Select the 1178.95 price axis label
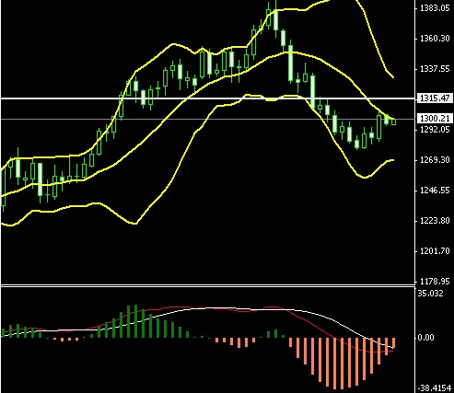The height and width of the screenshot is (393, 454). (435, 281)
